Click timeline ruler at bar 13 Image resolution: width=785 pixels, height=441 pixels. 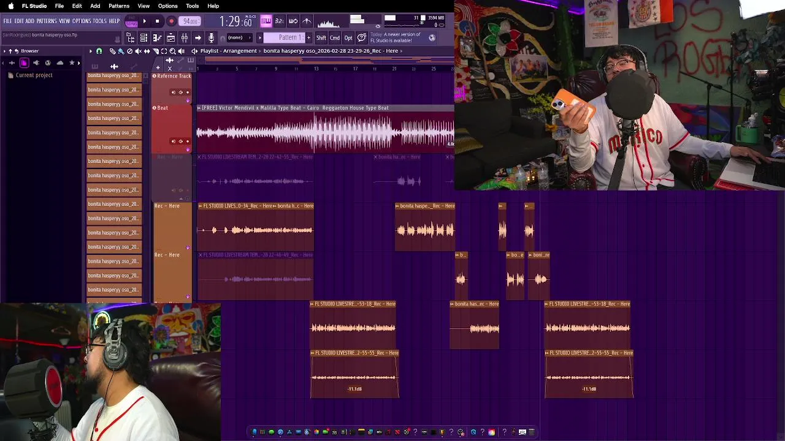[x=316, y=68]
